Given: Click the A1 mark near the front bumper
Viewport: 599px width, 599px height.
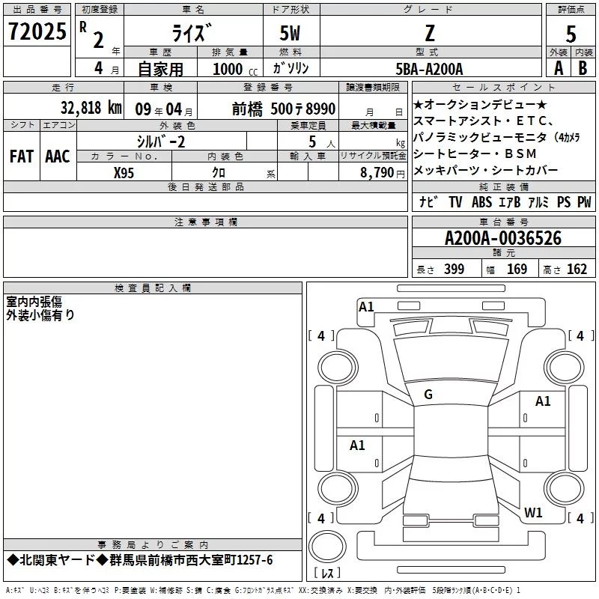Looking at the screenshot, I should point(366,306).
